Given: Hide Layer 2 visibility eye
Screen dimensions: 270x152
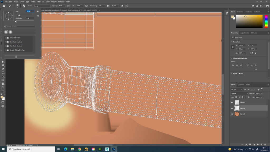Looking at the screenshot, I should [x=232, y=108].
